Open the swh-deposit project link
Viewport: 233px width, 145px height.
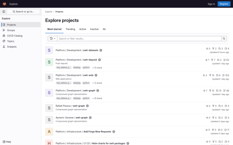click(76, 60)
